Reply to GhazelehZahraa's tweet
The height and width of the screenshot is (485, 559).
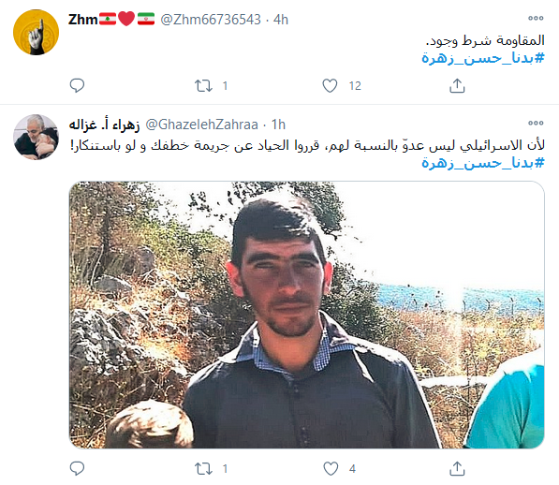pyautogui.click(x=77, y=468)
